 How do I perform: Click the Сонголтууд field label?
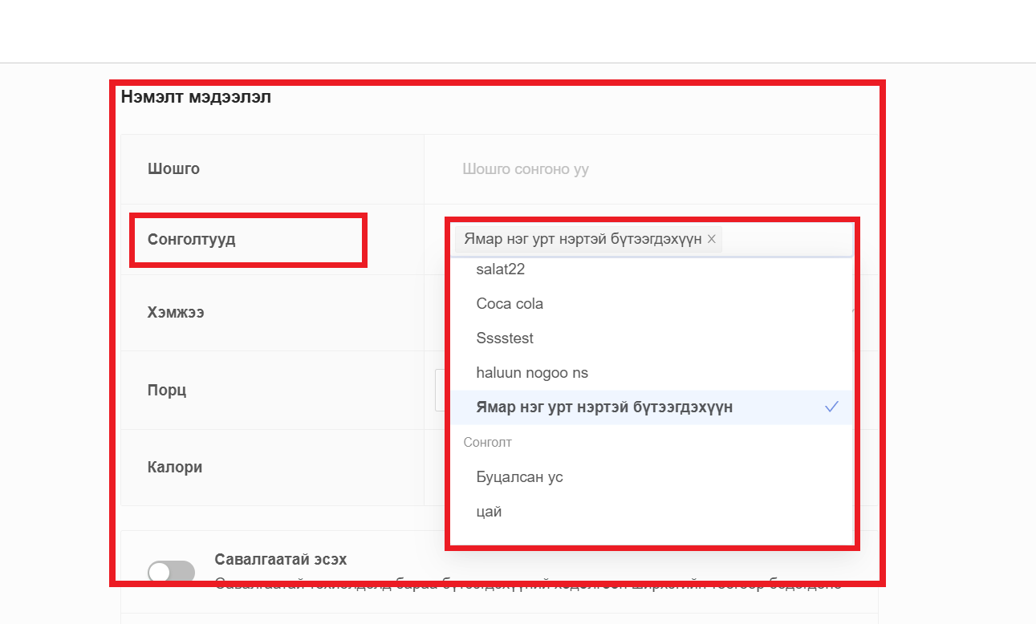tap(191, 240)
